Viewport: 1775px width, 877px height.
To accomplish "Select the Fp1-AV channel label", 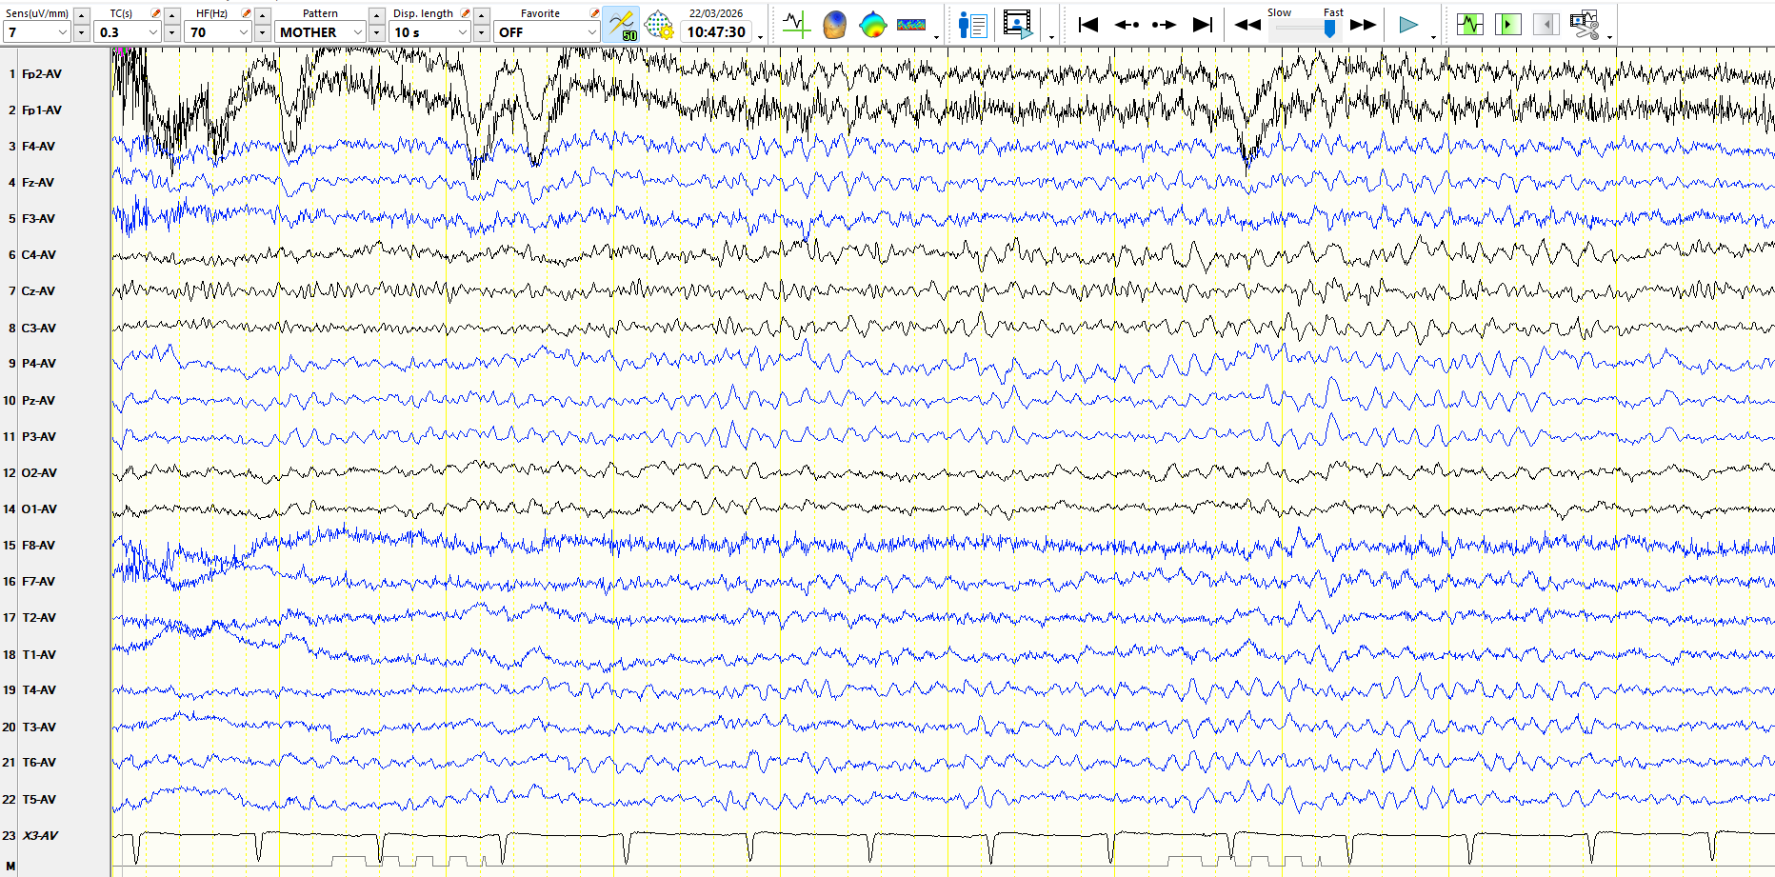I will pos(42,110).
